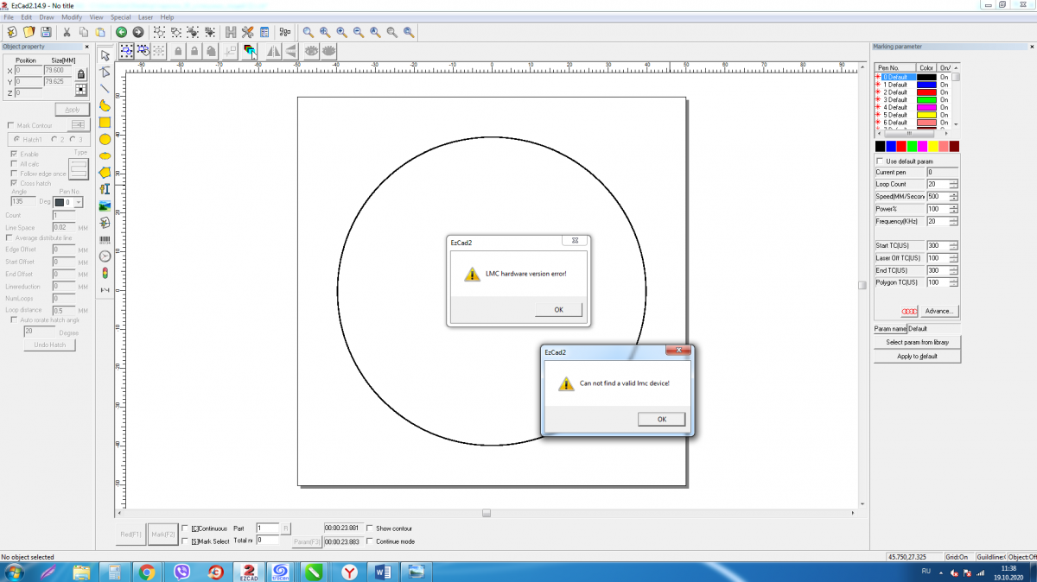1037x582 pixels.
Task: Select the Curve draw tool
Action: click(105, 105)
